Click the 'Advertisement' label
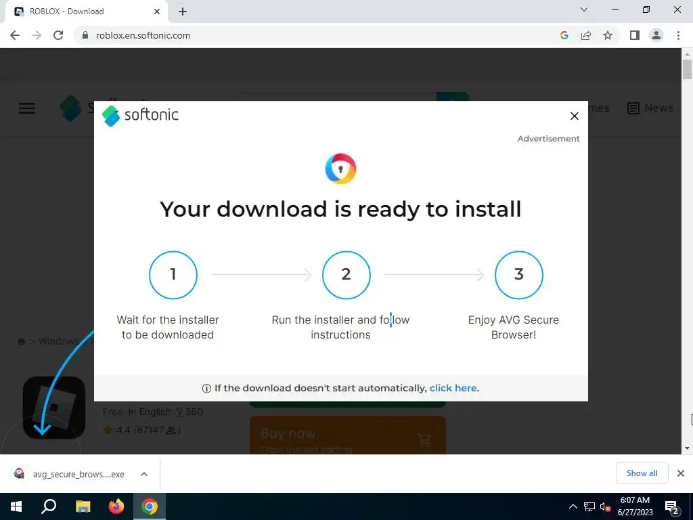 548,138
